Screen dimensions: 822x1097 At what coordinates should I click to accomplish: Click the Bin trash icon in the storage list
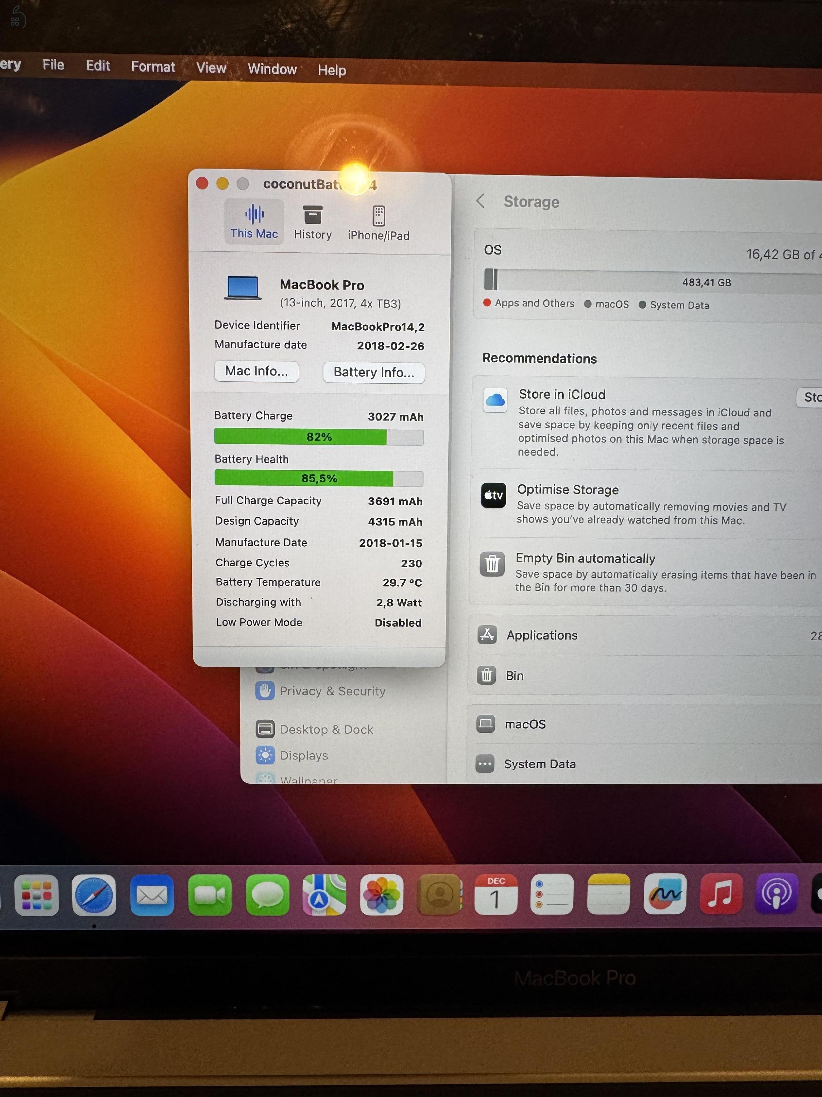(x=487, y=675)
